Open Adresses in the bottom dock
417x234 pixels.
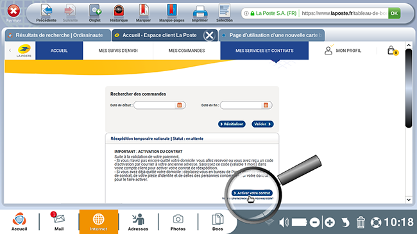(x=138, y=222)
